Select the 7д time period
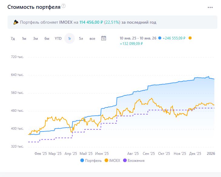This screenshot has height=177, width=221. [13, 39]
